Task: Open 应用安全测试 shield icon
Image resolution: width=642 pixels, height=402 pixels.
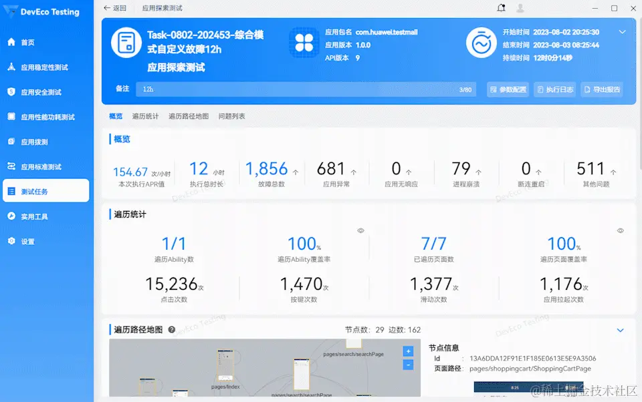Action: pyautogui.click(x=11, y=92)
